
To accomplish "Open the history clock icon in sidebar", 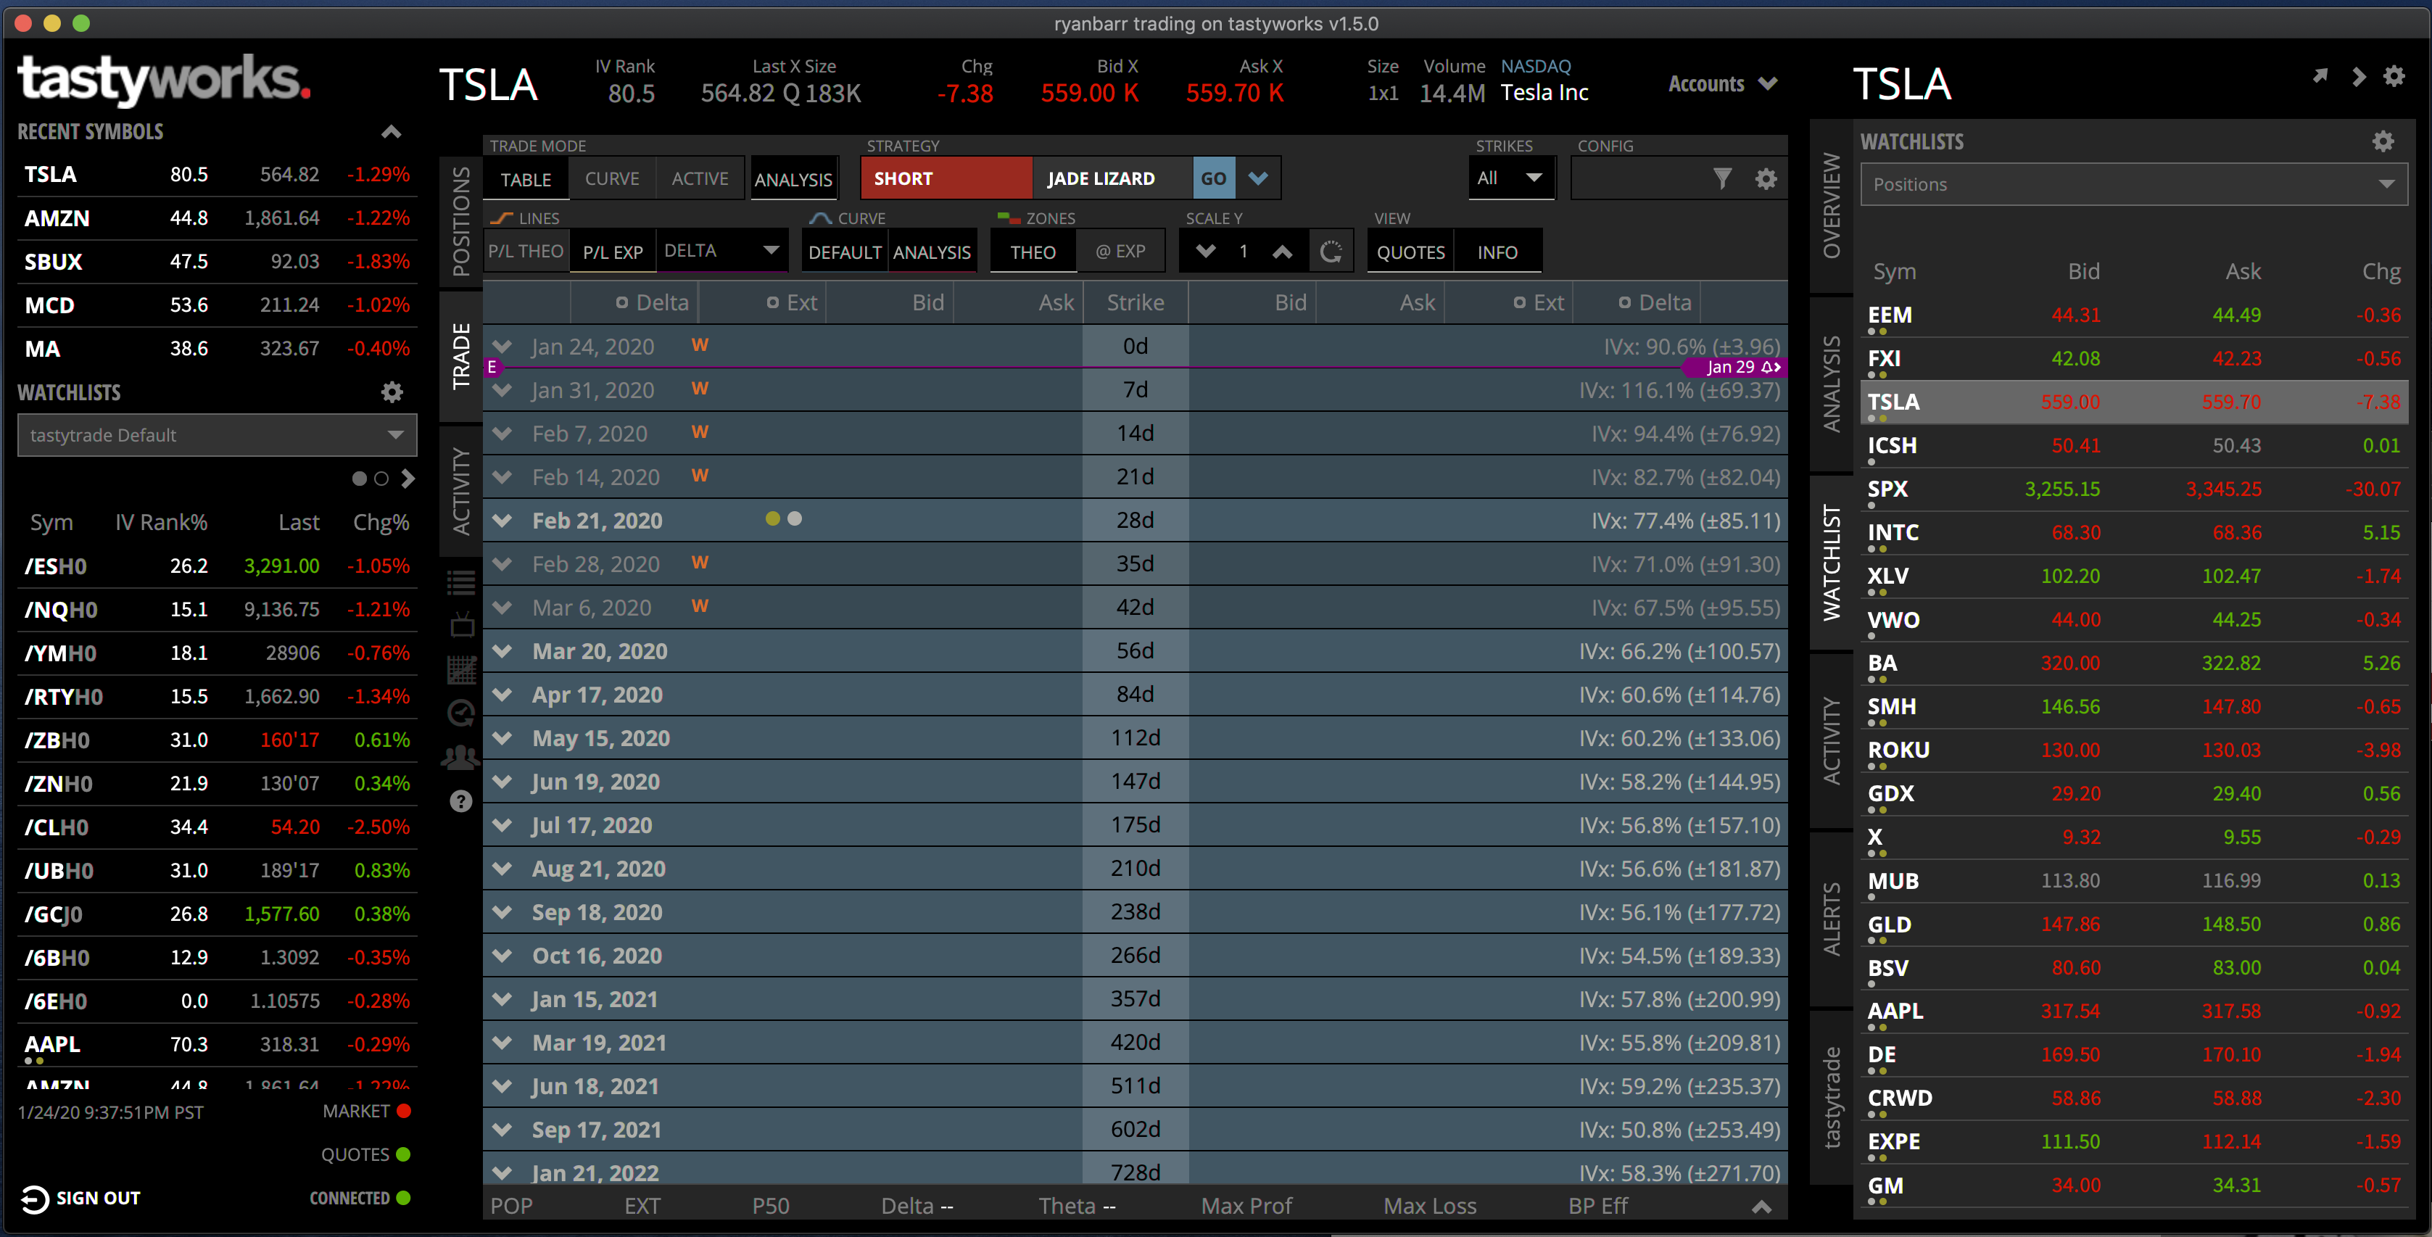I will 460,713.
